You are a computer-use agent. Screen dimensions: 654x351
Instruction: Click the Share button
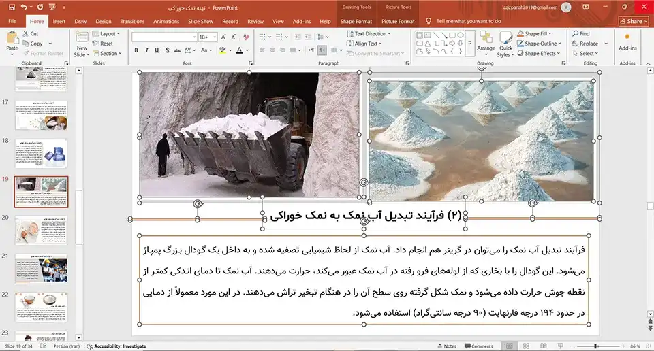coord(634,21)
